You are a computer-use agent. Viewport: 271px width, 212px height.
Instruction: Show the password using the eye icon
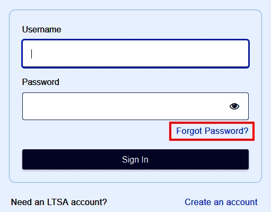(x=234, y=106)
